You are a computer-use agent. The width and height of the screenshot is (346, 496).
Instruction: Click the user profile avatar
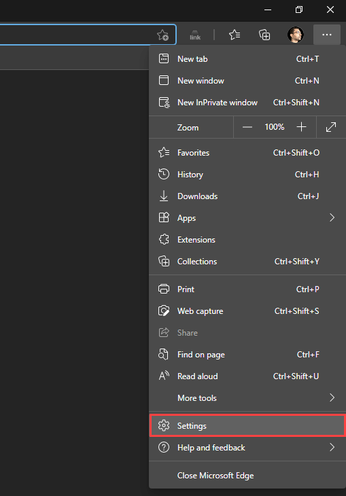pyautogui.click(x=295, y=35)
